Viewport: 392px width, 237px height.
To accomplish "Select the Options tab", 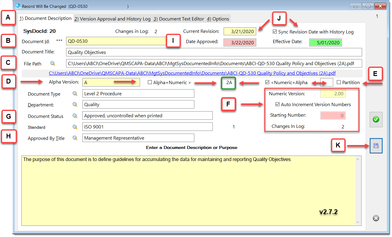I will pyautogui.click(x=218, y=19).
